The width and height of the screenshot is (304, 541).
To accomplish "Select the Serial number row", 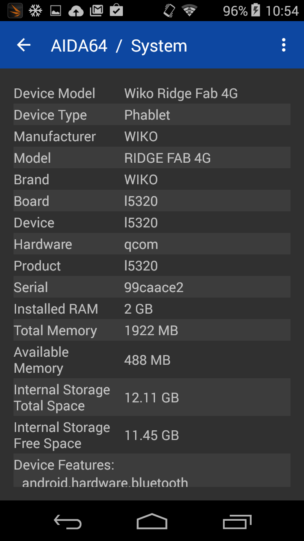I will point(152,287).
